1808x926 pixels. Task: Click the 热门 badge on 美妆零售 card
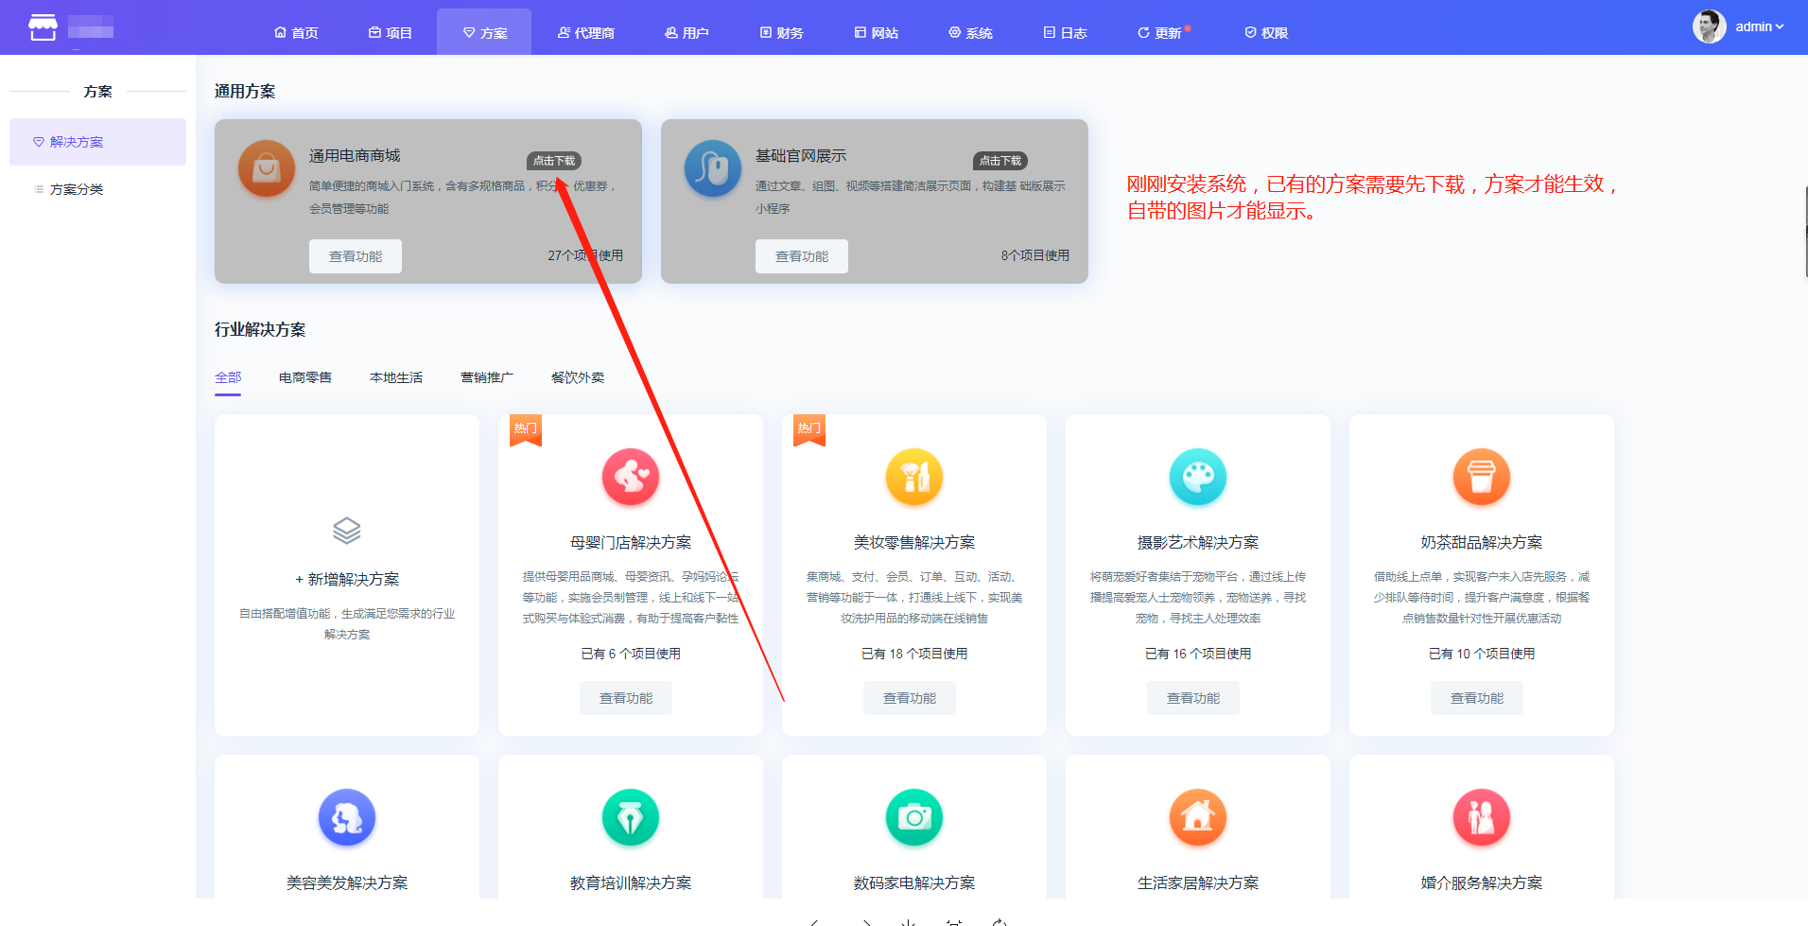pyautogui.click(x=809, y=429)
